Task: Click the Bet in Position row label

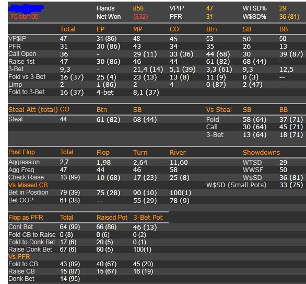Action: click(28, 192)
